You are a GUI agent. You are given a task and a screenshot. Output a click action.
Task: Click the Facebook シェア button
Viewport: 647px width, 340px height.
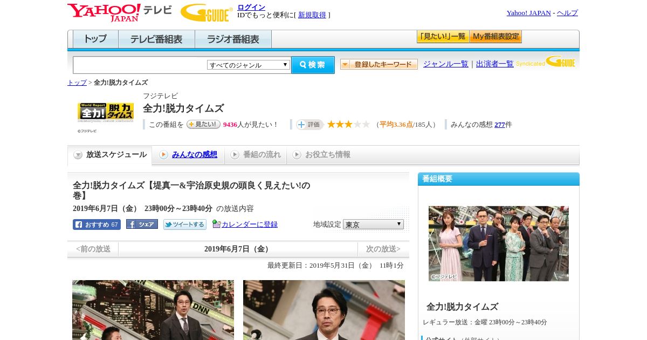142,224
